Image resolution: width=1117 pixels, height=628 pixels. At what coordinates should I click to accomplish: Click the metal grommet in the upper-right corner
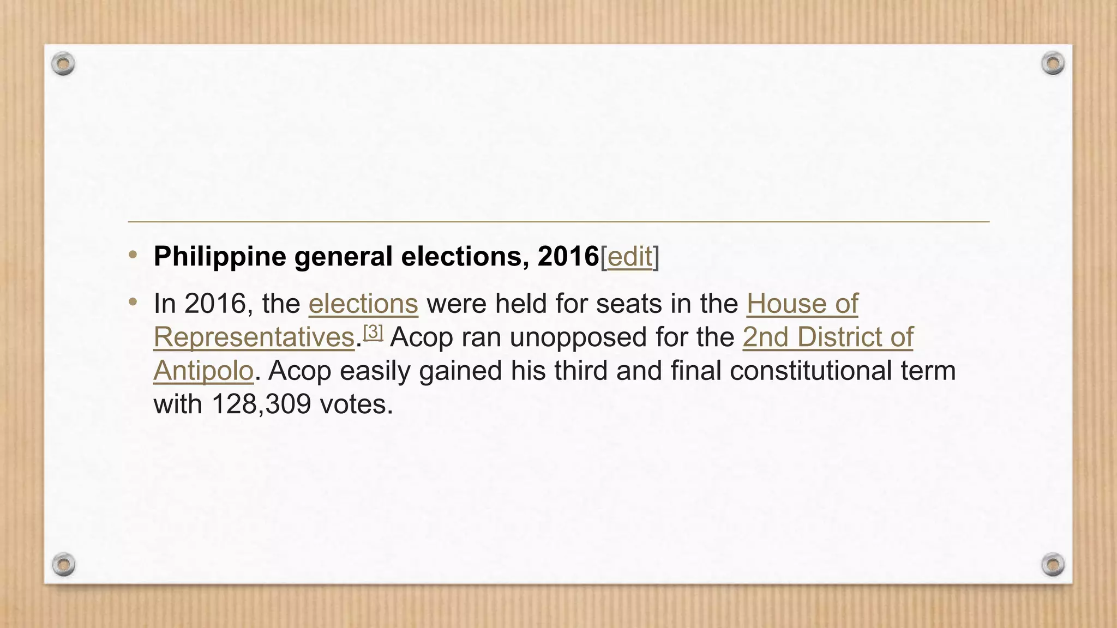click(1053, 63)
